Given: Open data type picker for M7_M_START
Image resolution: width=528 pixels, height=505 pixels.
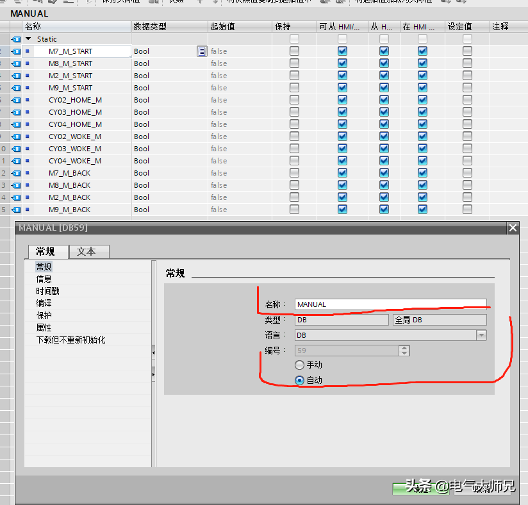Looking at the screenshot, I should pos(201,51).
